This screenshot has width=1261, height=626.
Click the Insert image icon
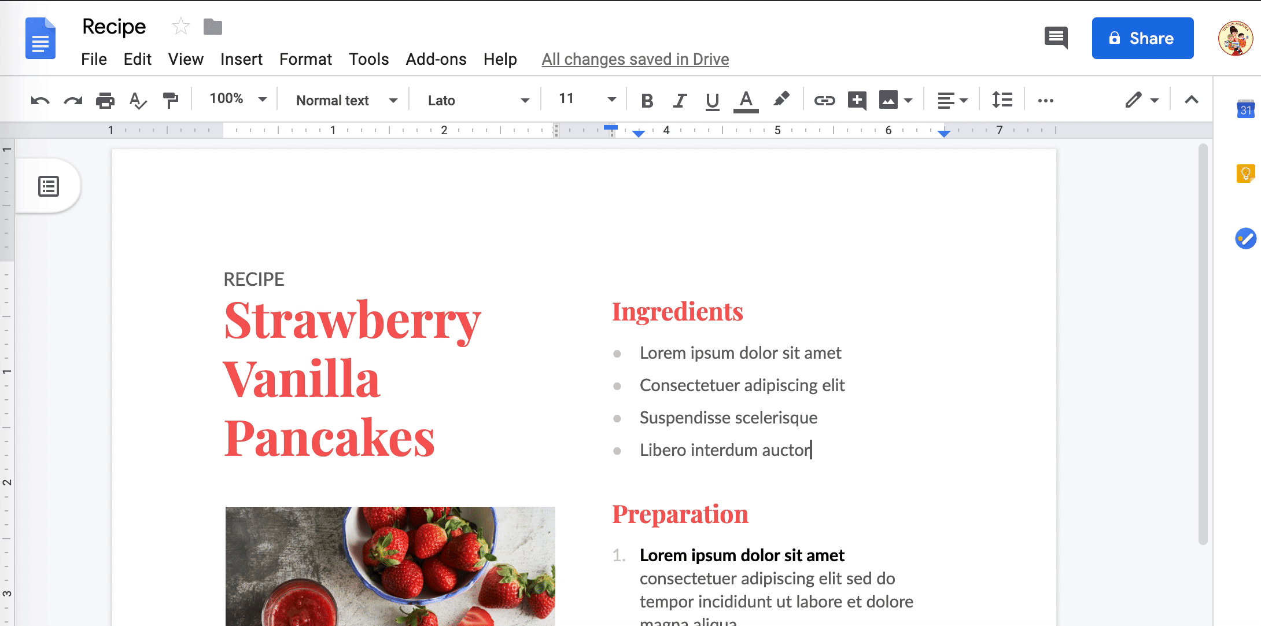pyautogui.click(x=888, y=100)
